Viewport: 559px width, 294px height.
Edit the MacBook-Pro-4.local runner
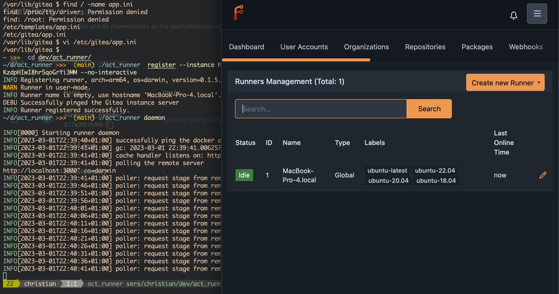tap(543, 175)
